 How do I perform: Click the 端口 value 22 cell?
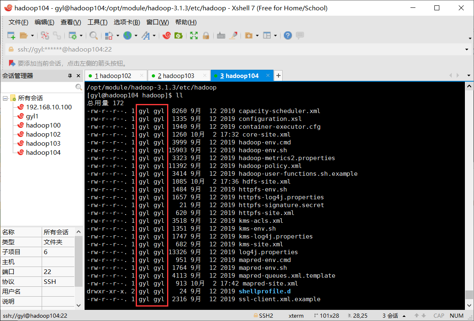click(58, 272)
